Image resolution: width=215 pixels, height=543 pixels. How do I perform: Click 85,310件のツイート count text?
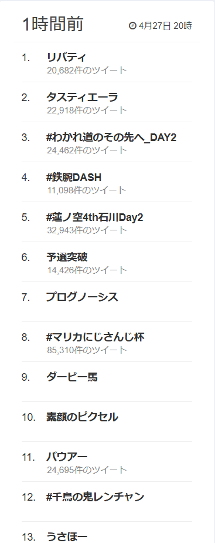pos(87,350)
